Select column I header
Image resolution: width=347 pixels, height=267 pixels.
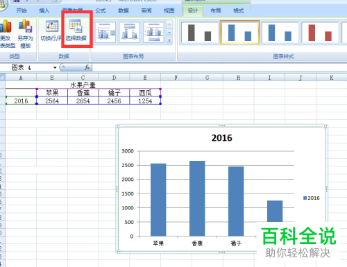coord(269,78)
